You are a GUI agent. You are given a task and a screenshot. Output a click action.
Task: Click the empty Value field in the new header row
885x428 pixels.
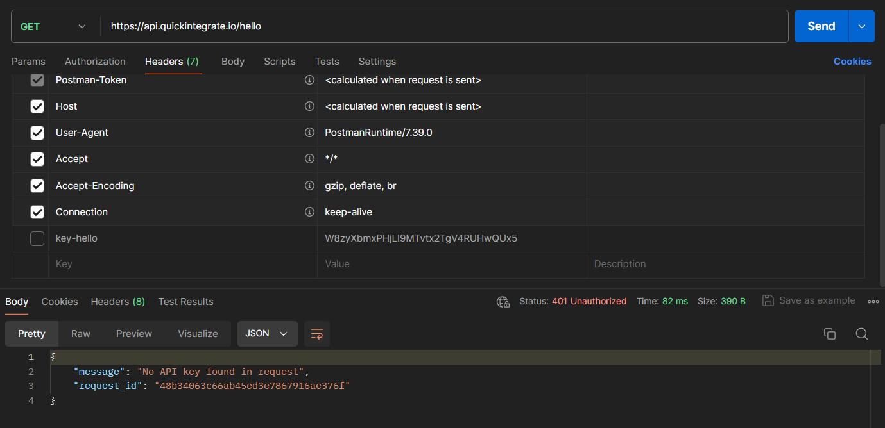[452, 265]
